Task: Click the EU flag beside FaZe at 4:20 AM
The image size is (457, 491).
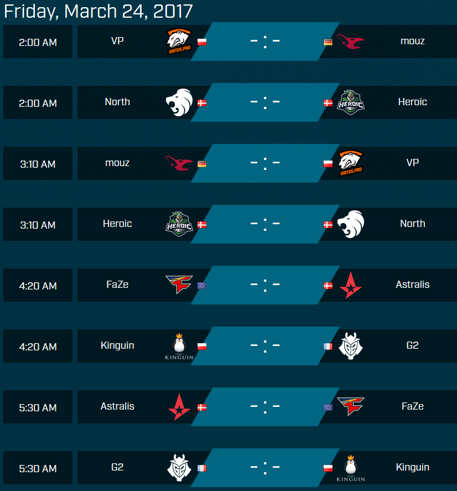Action: (x=202, y=285)
